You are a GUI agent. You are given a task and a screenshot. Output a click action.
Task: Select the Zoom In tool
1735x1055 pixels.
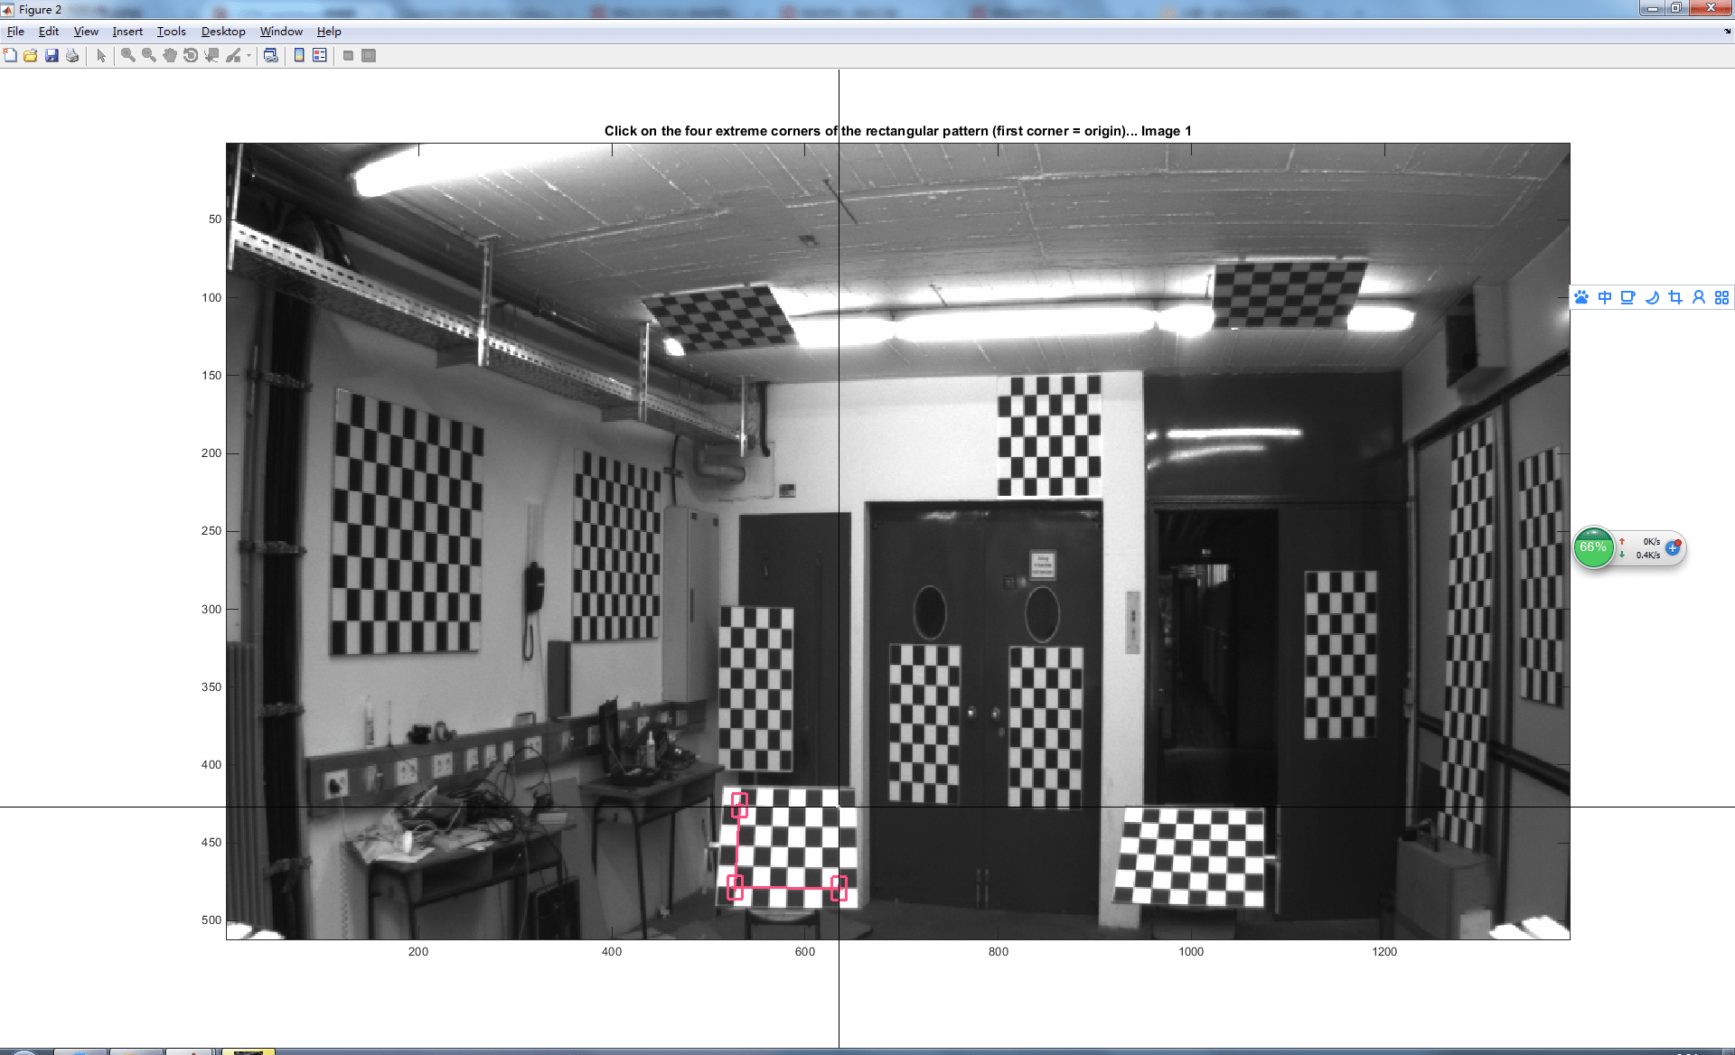click(x=127, y=54)
